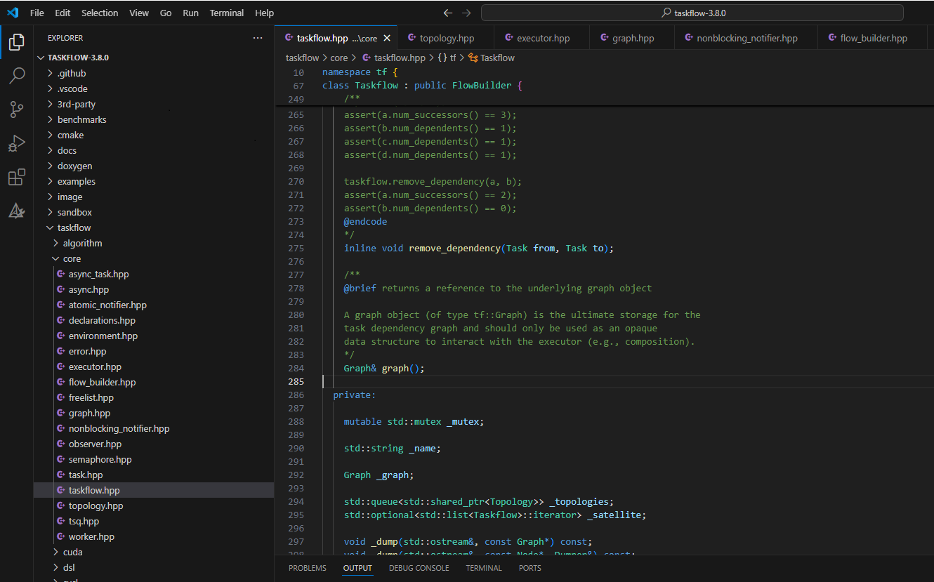Open the Extensions view icon

[x=17, y=177]
